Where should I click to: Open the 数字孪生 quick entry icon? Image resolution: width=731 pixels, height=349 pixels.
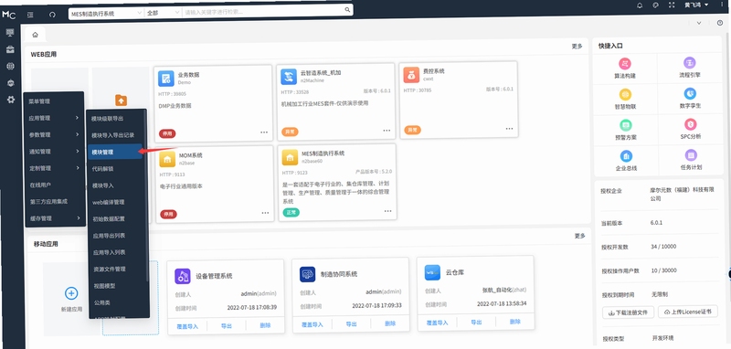pyautogui.click(x=690, y=94)
